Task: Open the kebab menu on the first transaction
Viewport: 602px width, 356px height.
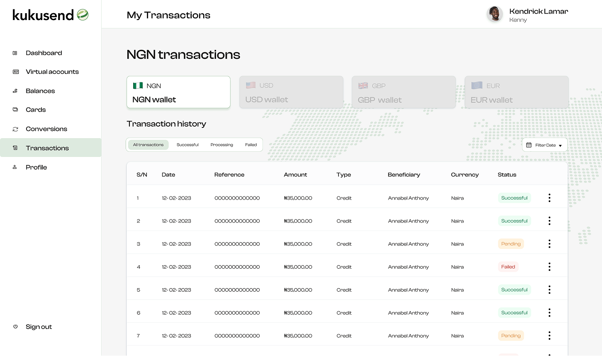Action: click(549, 197)
